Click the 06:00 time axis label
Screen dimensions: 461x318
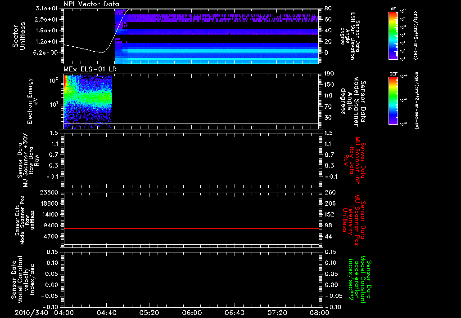pos(192,313)
